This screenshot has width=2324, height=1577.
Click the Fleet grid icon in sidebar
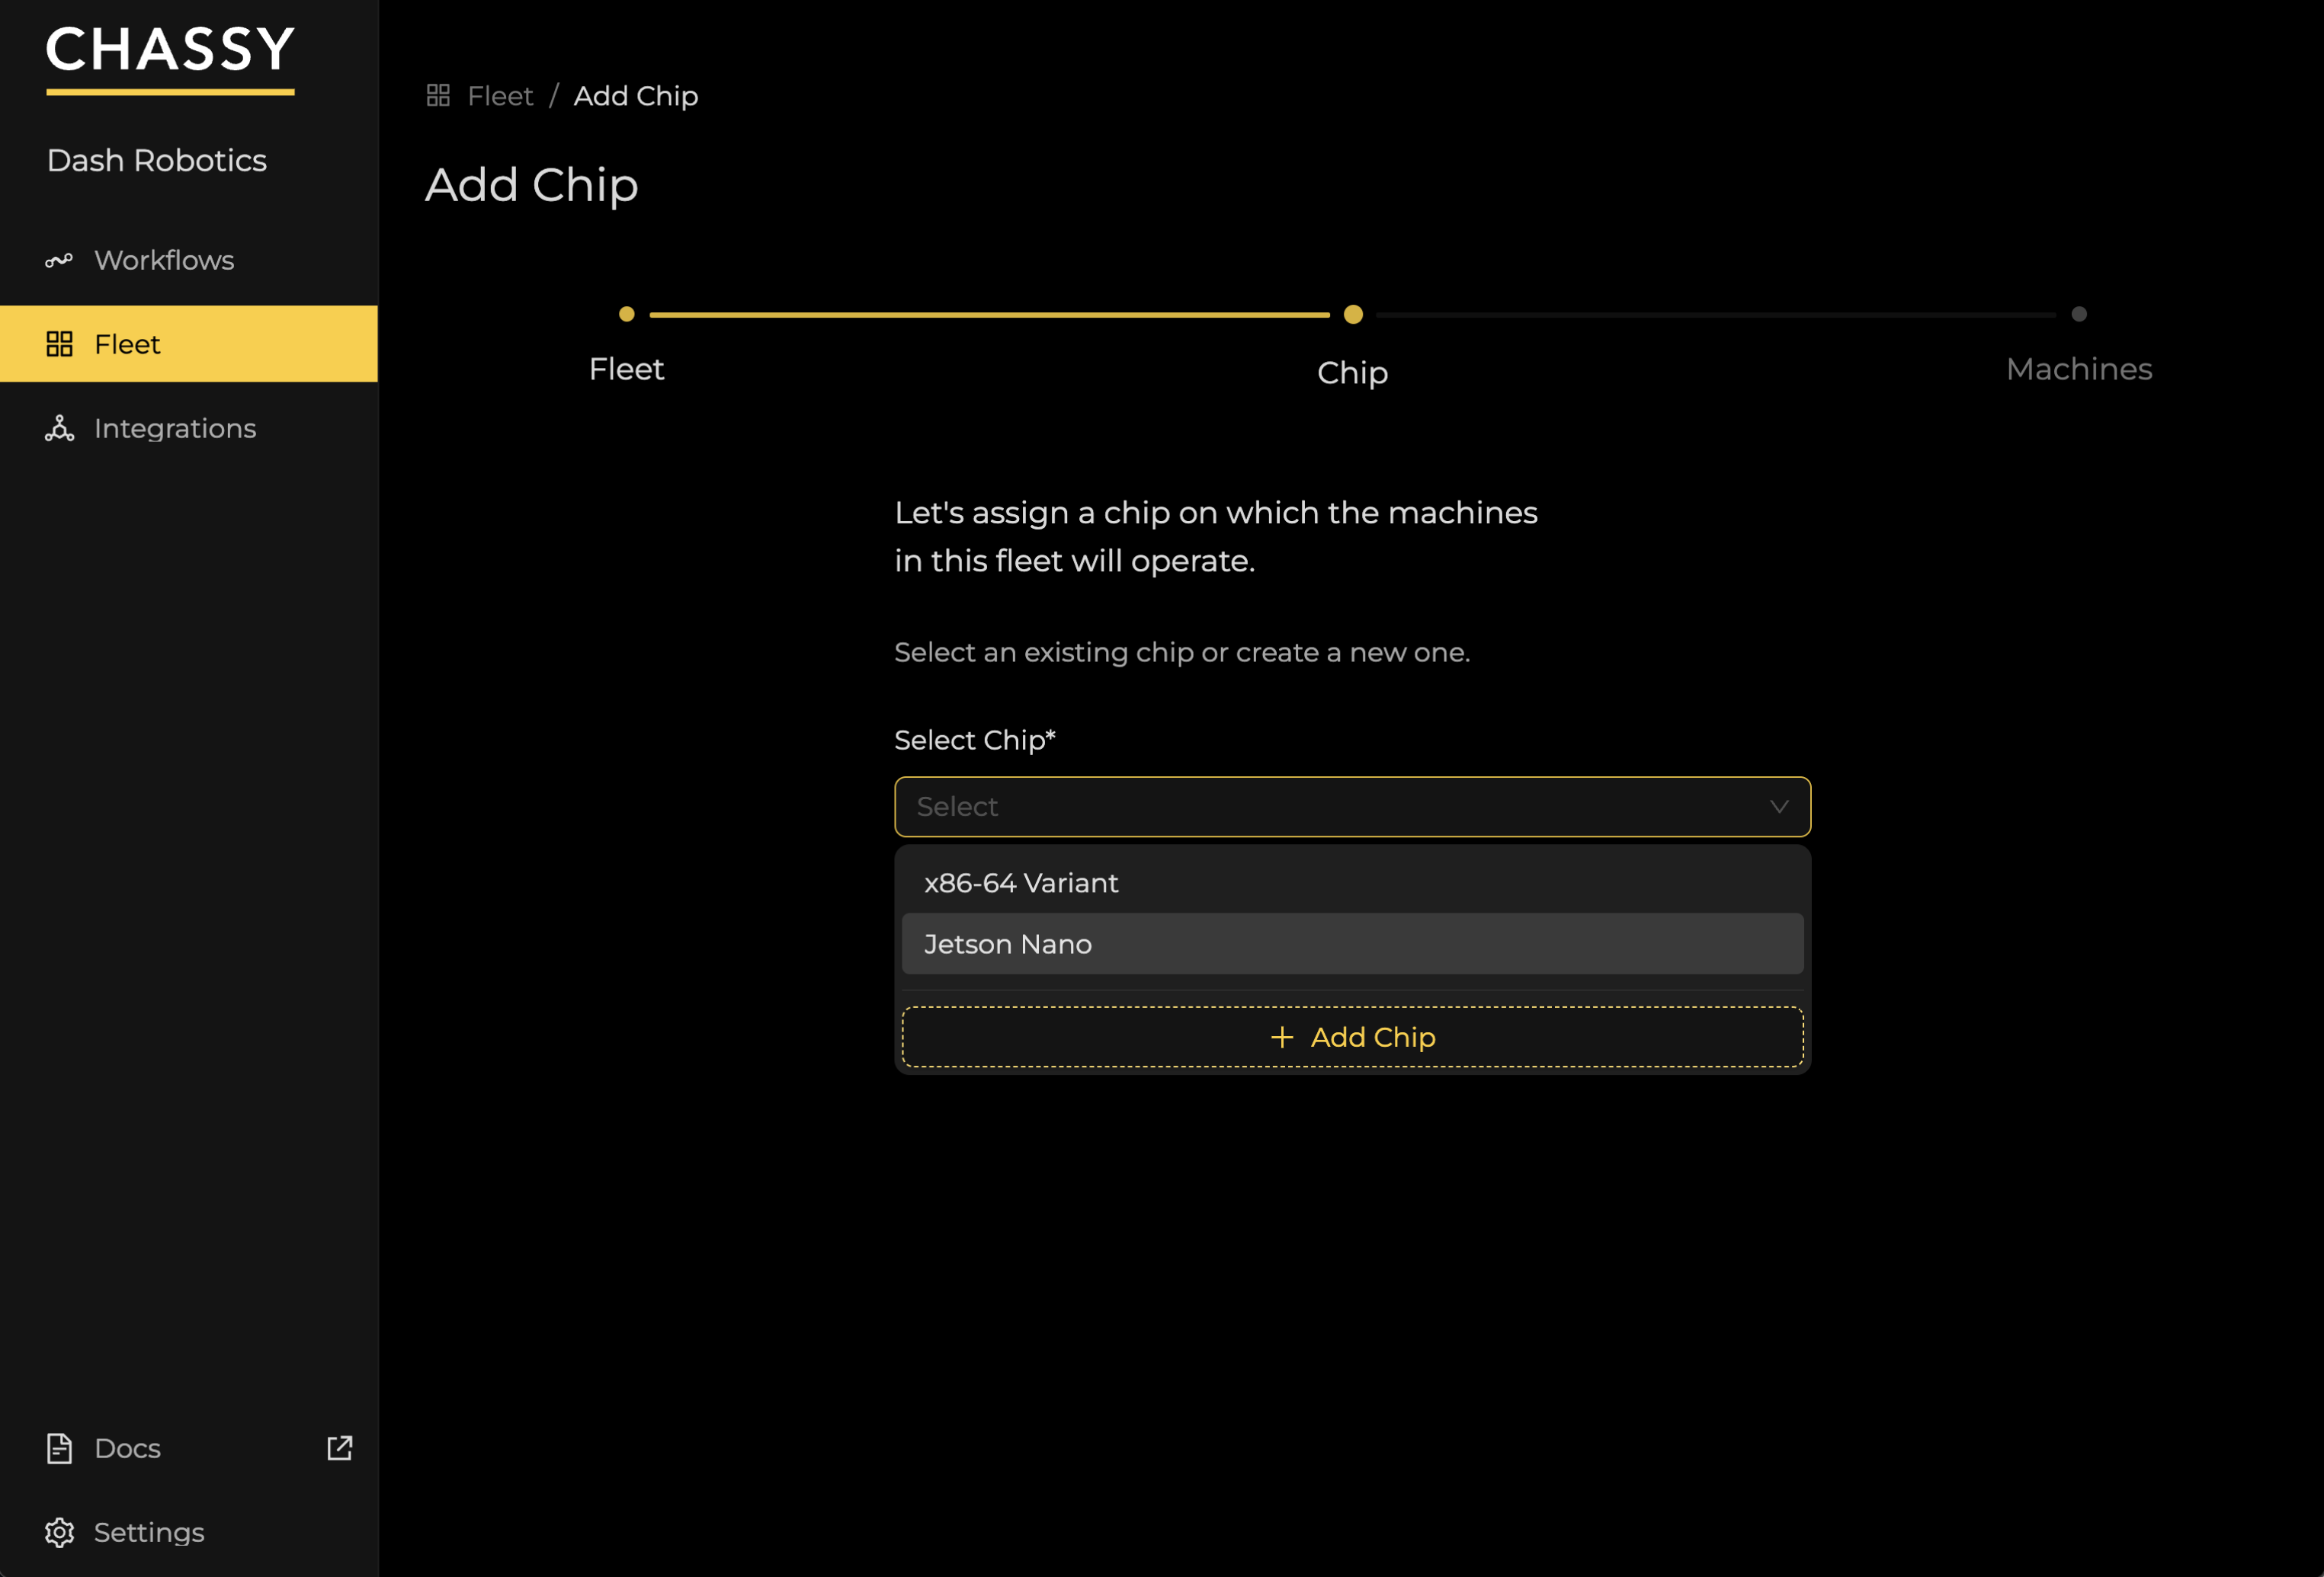coord(59,343)
